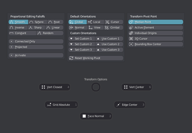Image resolution: width=192 pixels, height=133 pixels.
Task: Select Linear falloff
Action: pyautogui.click(x=54, y=28)
